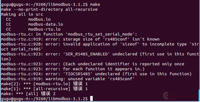
Task: Click the 'make' command typed on first line
Action: [x=95, y=4]
